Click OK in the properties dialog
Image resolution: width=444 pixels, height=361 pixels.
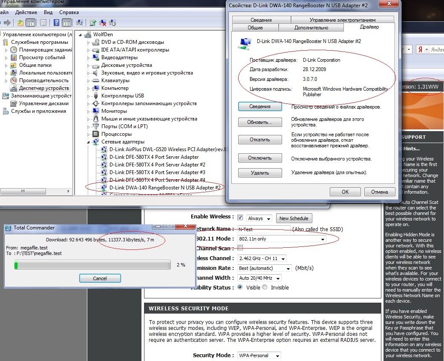tap(345, 192)
